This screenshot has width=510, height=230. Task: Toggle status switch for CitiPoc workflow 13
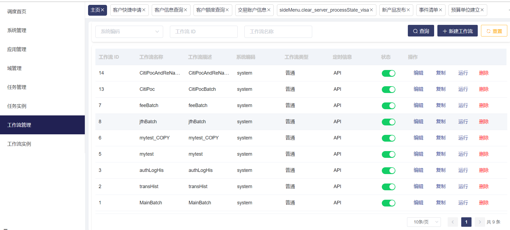pos(388,89)
